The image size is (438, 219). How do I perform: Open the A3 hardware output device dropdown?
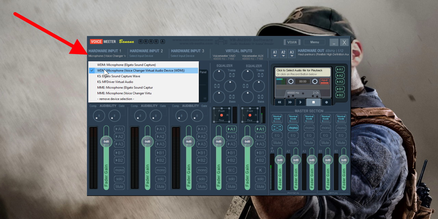(292, 53)
